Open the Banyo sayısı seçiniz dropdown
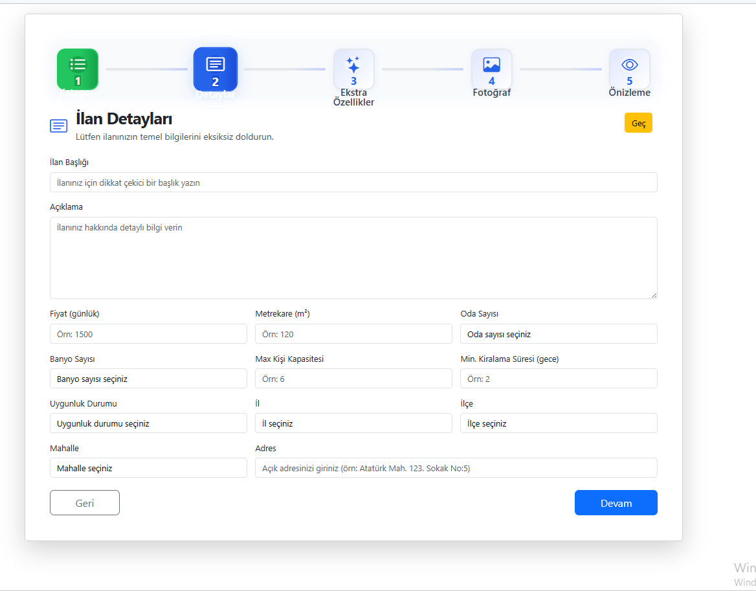756x591 pixels. tap(148, 379)
